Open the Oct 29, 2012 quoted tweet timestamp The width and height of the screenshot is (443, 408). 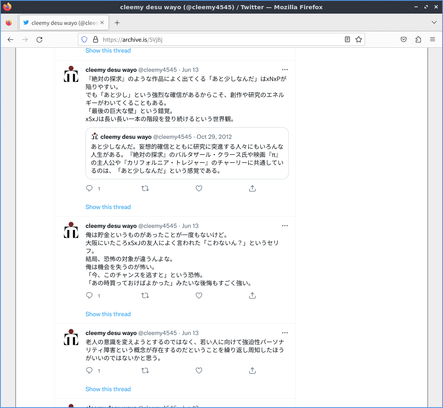click(x=214, y=136)
